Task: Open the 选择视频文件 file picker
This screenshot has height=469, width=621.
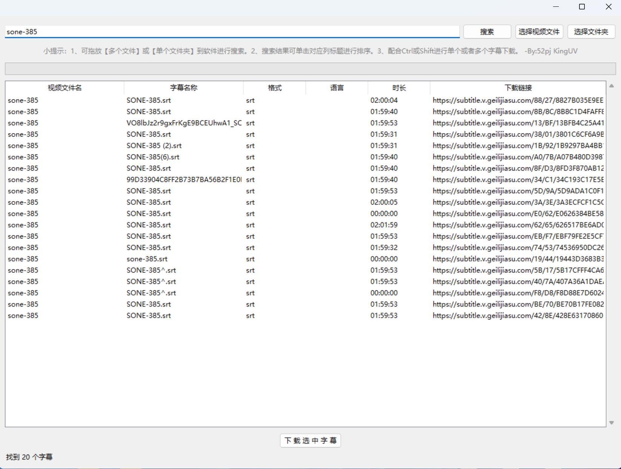Action: pos(539,32)
